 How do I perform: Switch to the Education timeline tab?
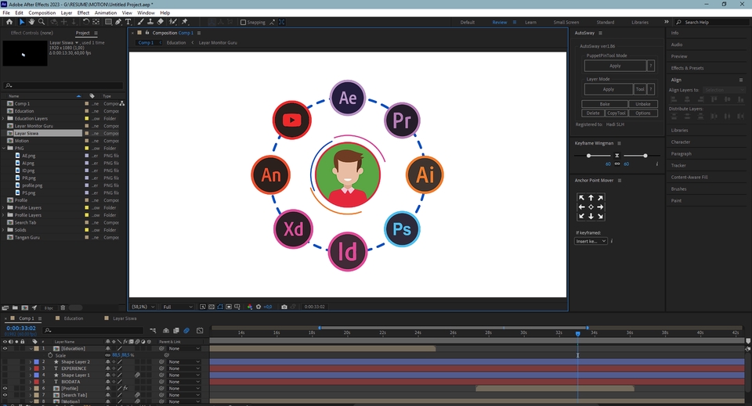coord(74,318)
